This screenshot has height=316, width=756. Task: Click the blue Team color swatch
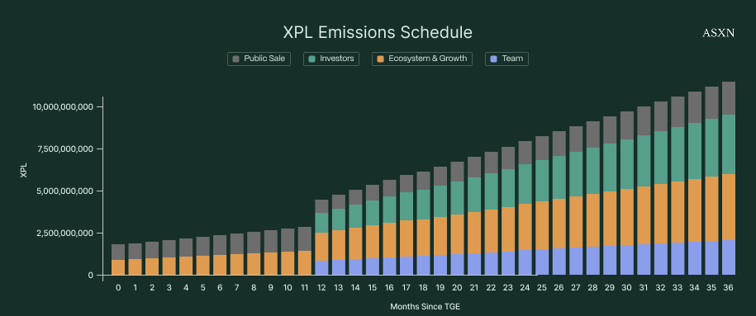pos(493,59)
